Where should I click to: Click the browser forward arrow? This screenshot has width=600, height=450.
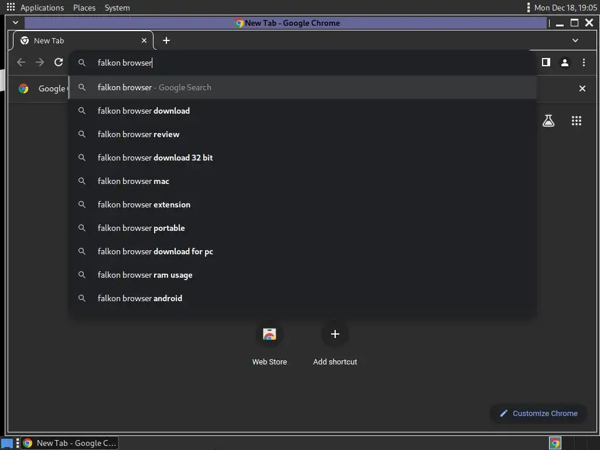pyautogui.click(x=40, y=62)
